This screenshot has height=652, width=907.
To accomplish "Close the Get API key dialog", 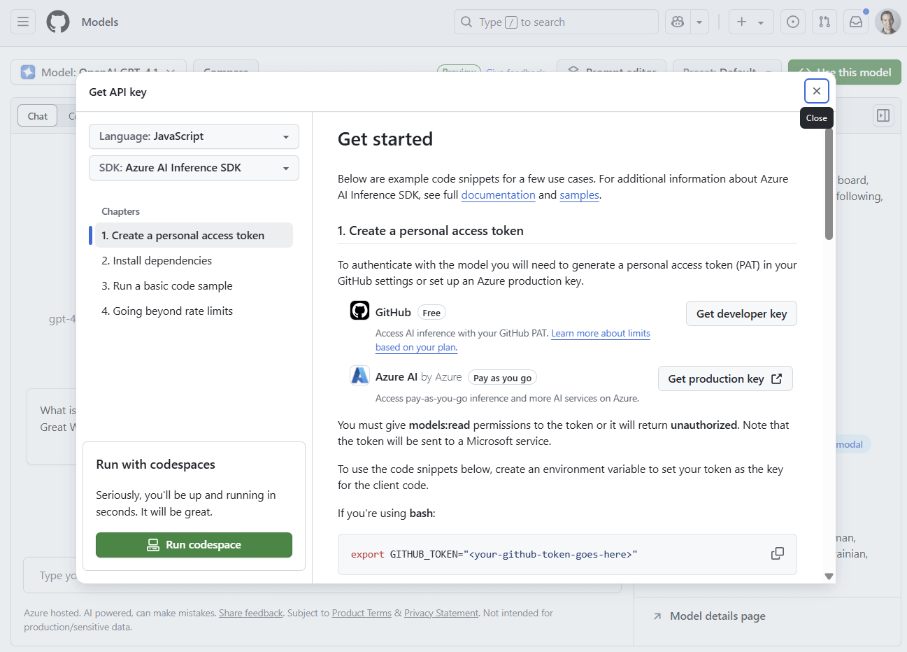I will (817, 91).
